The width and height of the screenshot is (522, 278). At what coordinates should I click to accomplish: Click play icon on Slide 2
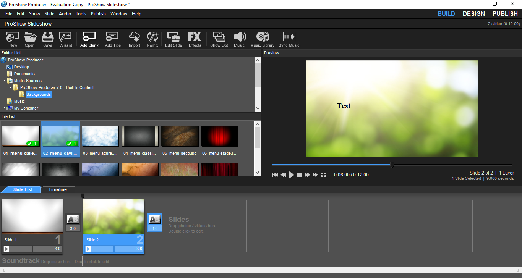(88, 249)
